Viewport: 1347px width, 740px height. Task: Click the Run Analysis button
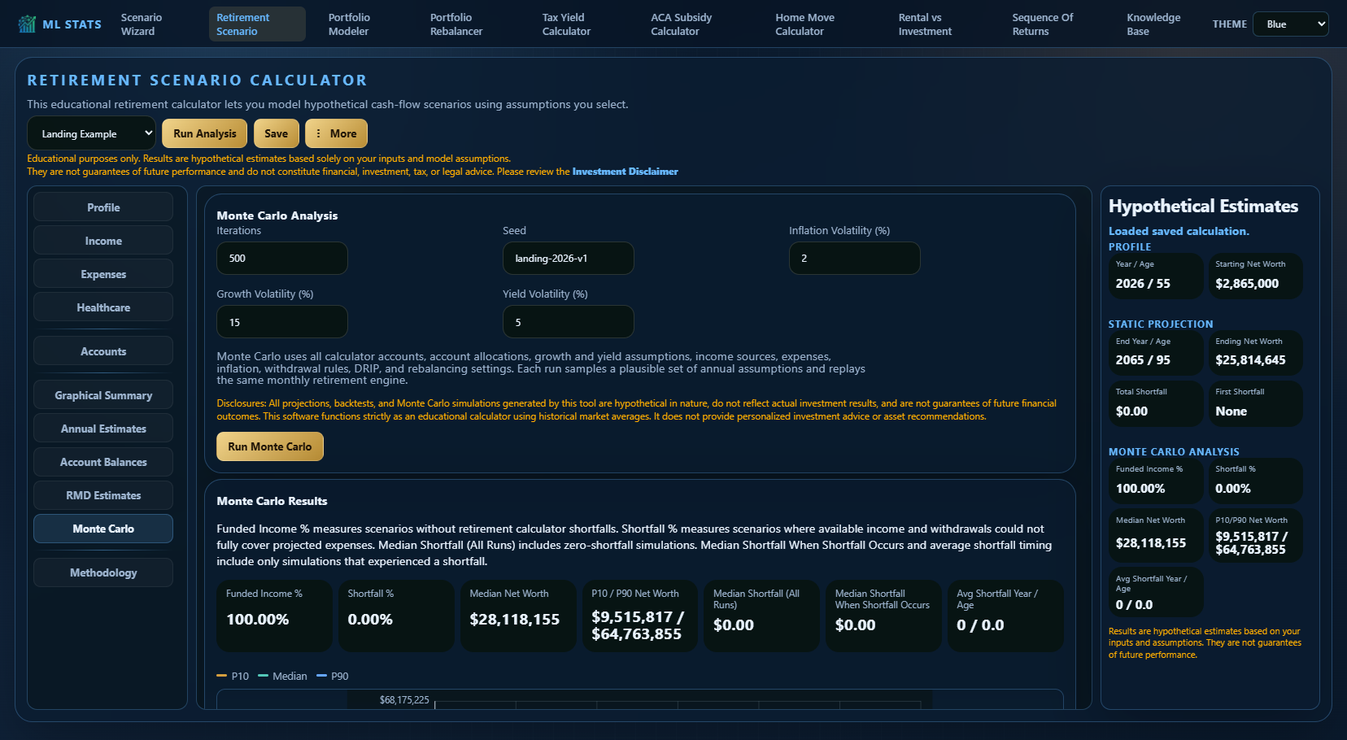205,133
